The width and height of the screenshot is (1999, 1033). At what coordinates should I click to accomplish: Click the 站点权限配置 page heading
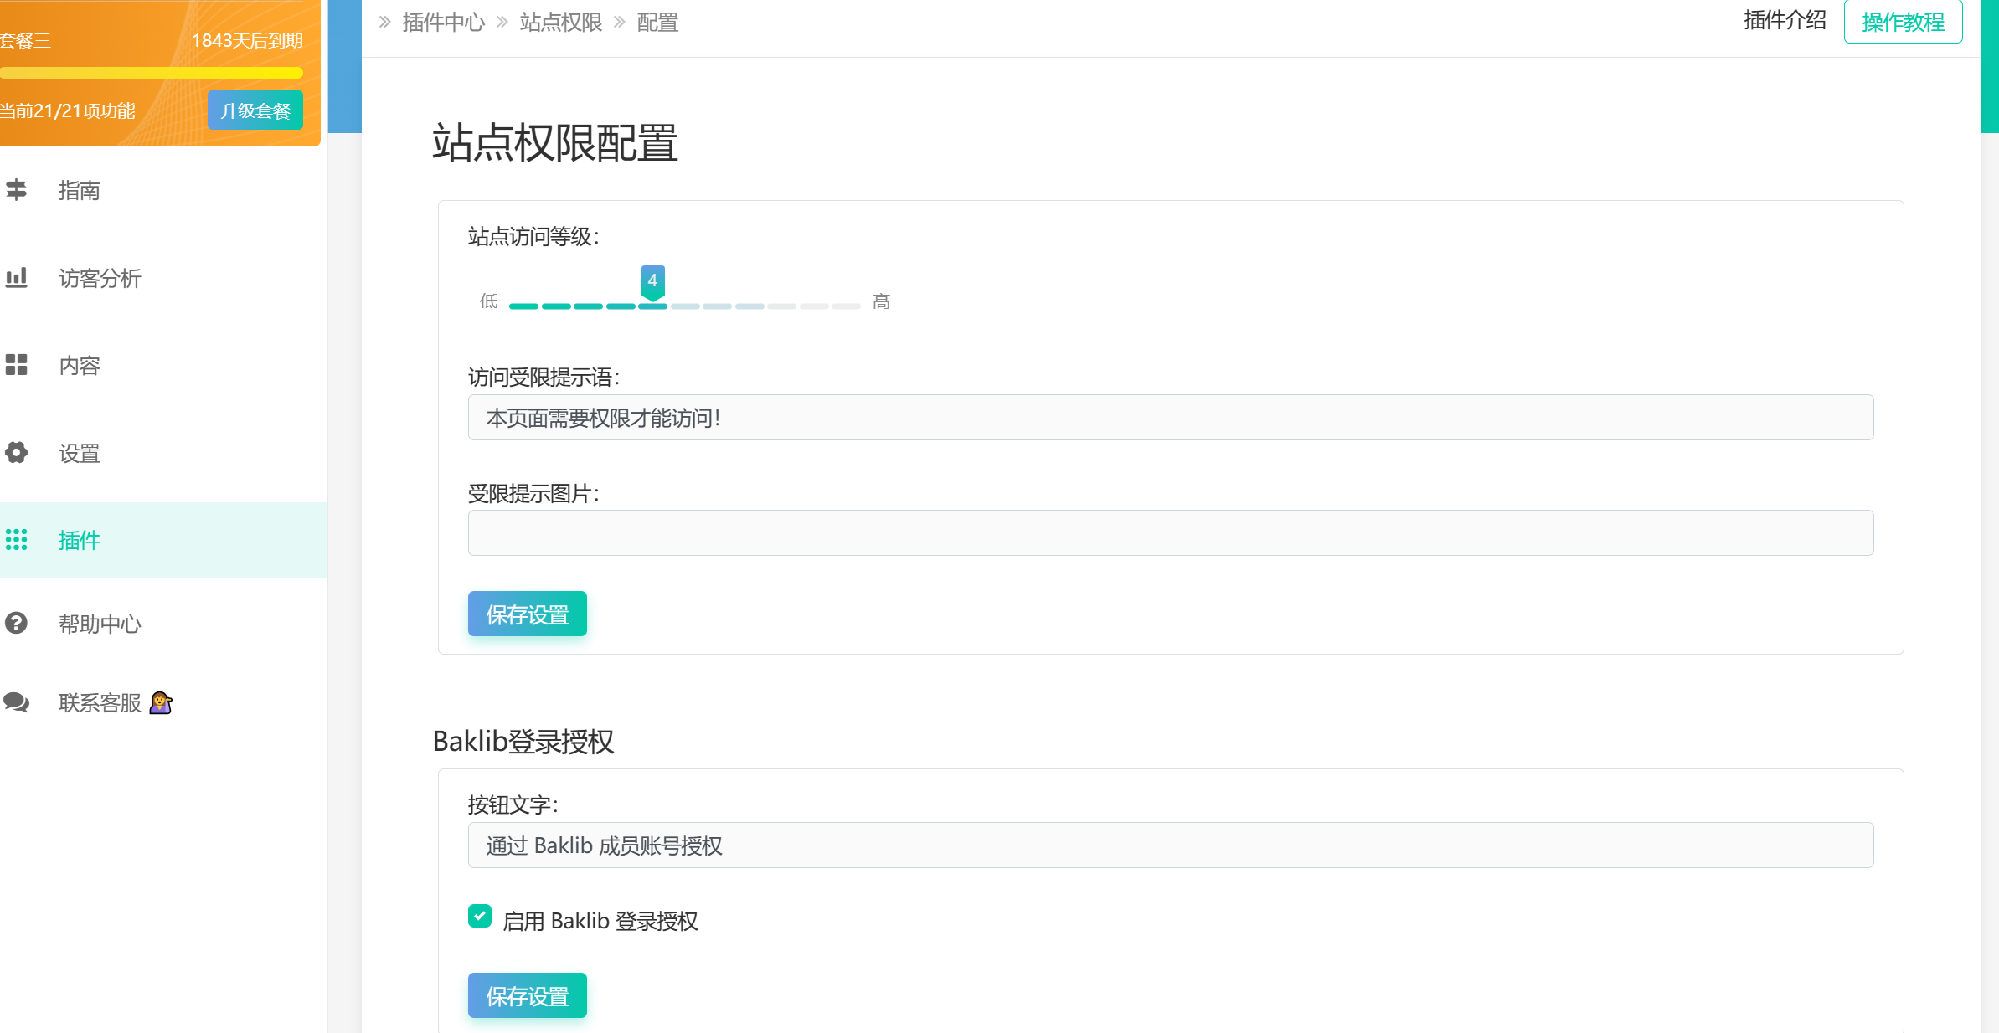click(554, 142)
